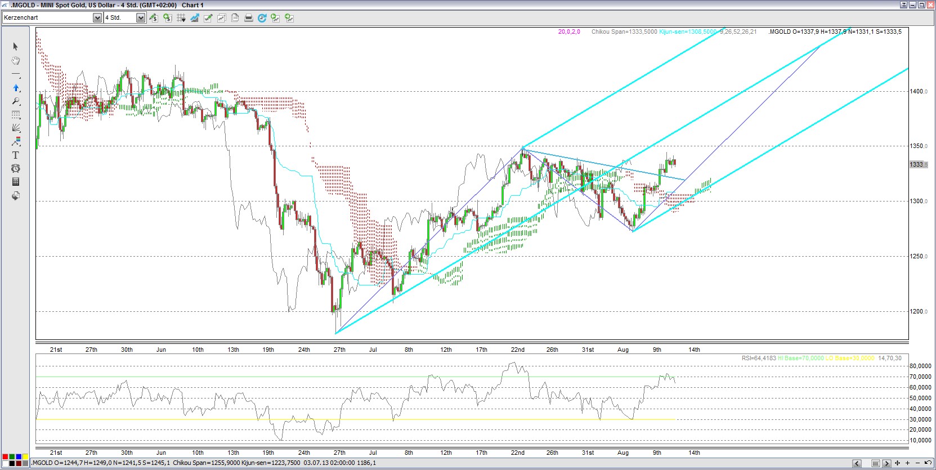936x470 pixels.
Task: Select the magnifier zoom tool
Action: [x=16, y=101]
